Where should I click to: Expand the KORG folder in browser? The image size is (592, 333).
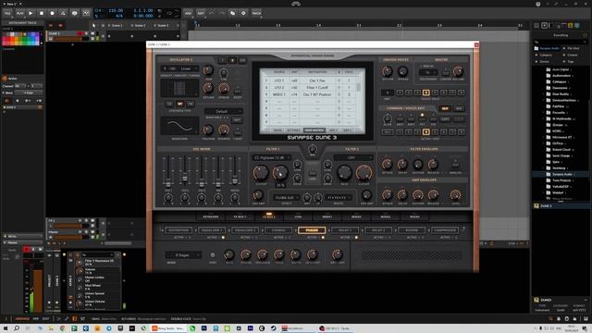coord(557,131)
